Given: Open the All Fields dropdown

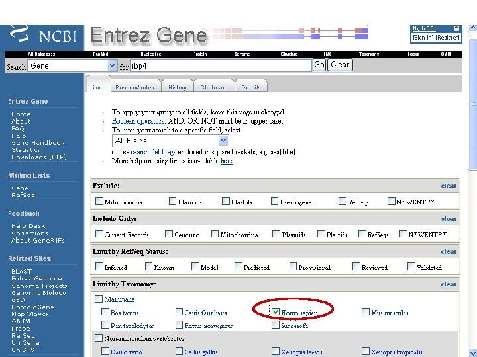Looking at the screenshot, I should pyautogui.click(x=170, y=141).
